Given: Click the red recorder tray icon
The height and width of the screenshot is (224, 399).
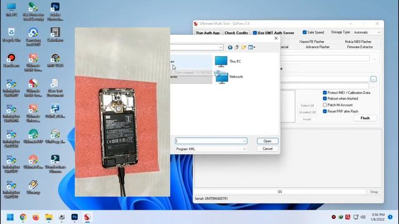Looking at the screenshot, I should [x=334, y=217].
